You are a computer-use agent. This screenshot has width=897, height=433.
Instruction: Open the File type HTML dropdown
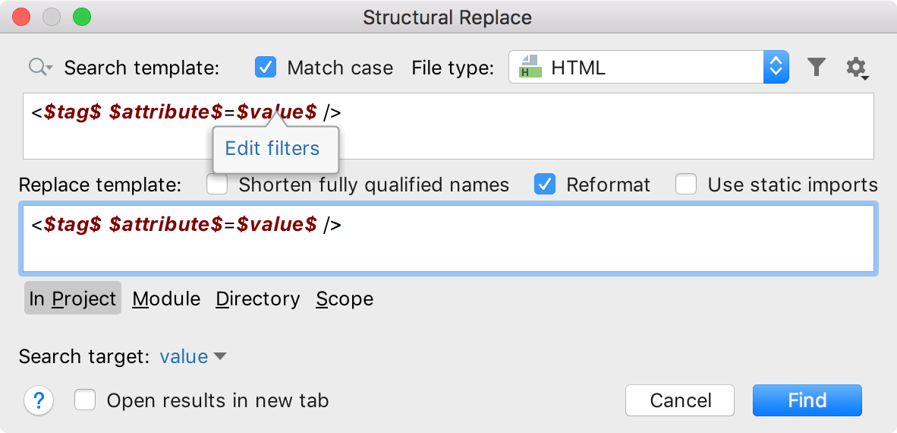pos(776,68)
